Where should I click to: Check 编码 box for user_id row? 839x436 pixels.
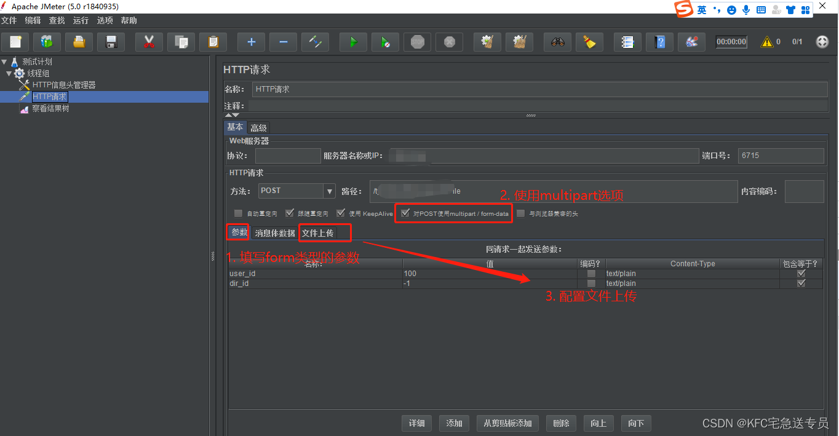(x=591, y=274)
